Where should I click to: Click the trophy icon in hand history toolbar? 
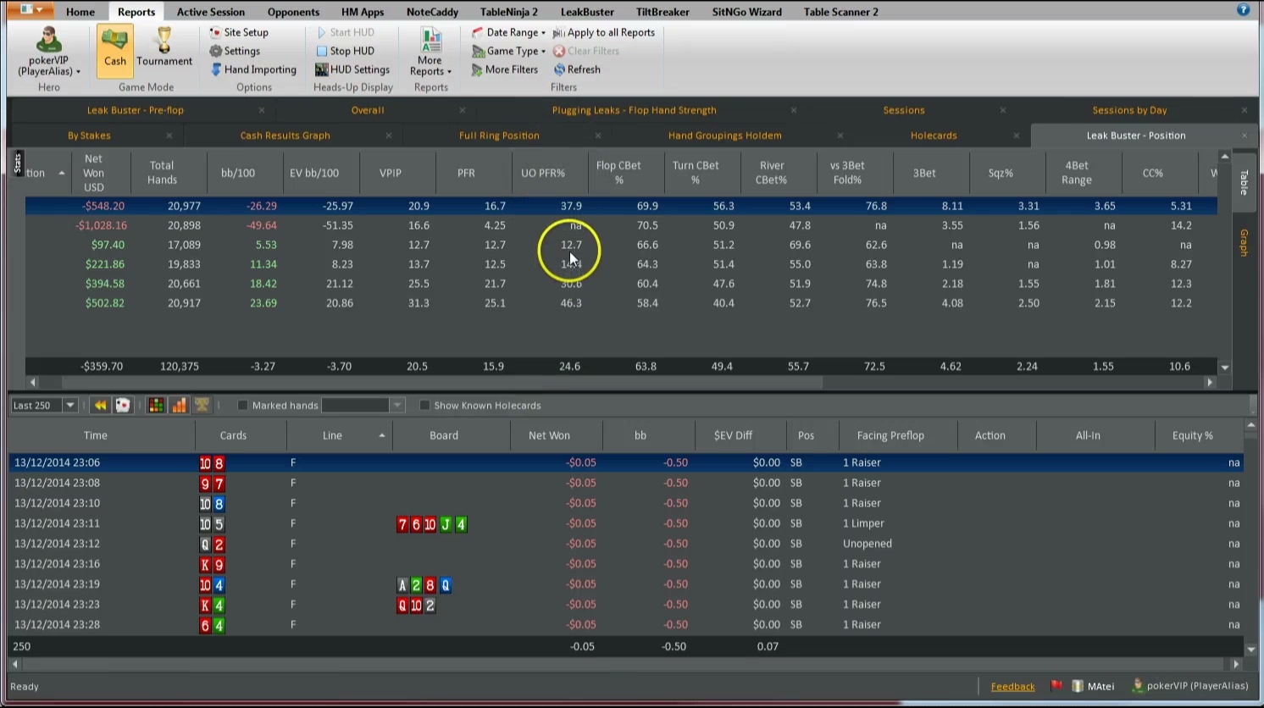pyautogui.click(x=202, y=405)
